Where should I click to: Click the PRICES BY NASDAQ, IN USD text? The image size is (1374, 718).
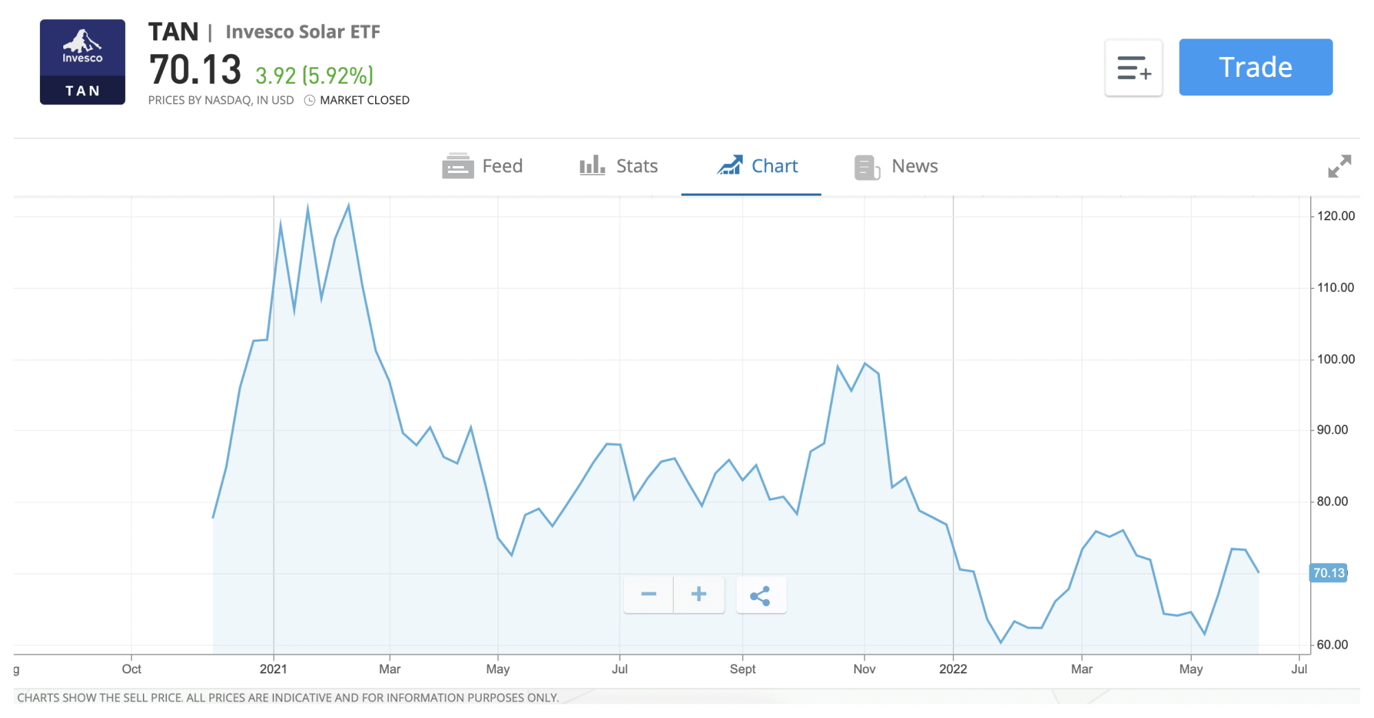click(x=221, y=100)
